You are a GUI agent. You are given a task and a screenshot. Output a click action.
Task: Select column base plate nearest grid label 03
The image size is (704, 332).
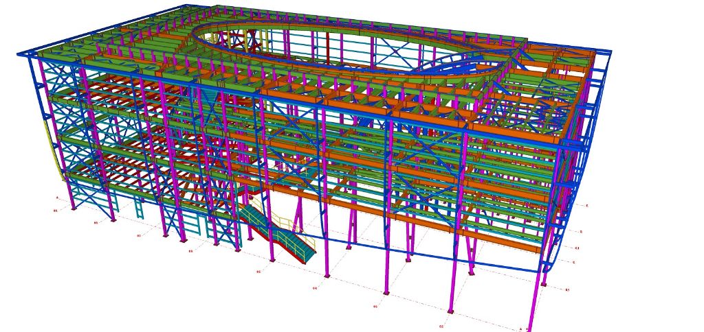386,293
